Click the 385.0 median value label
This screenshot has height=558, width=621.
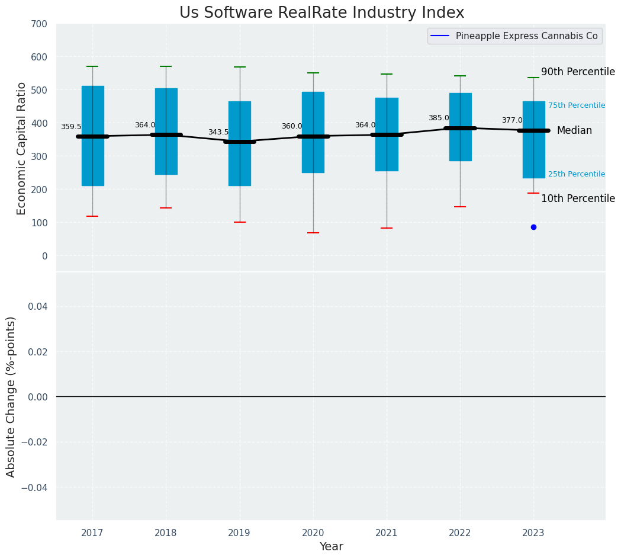pyautogui.click(x=439, y=118)
